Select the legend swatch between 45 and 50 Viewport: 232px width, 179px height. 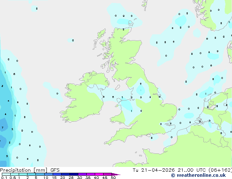(x=108, y=174)
